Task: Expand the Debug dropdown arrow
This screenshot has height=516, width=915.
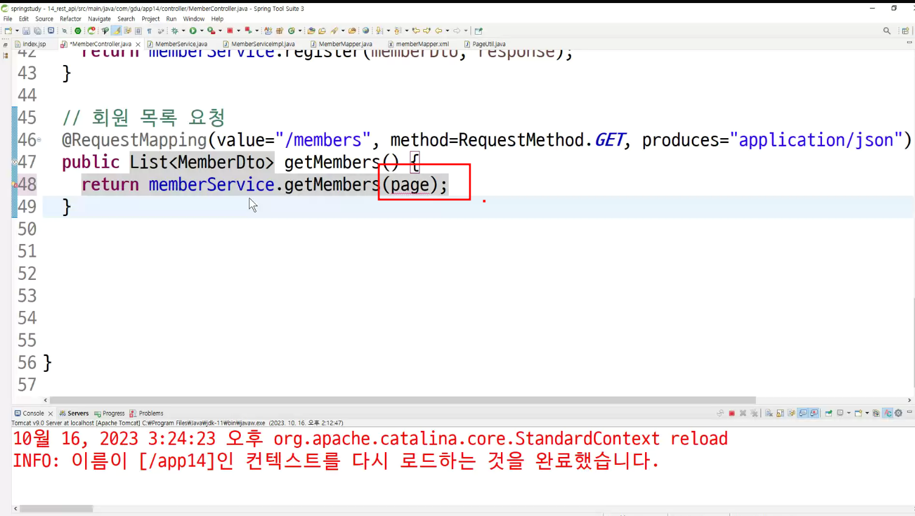Action: coord(184,31)
